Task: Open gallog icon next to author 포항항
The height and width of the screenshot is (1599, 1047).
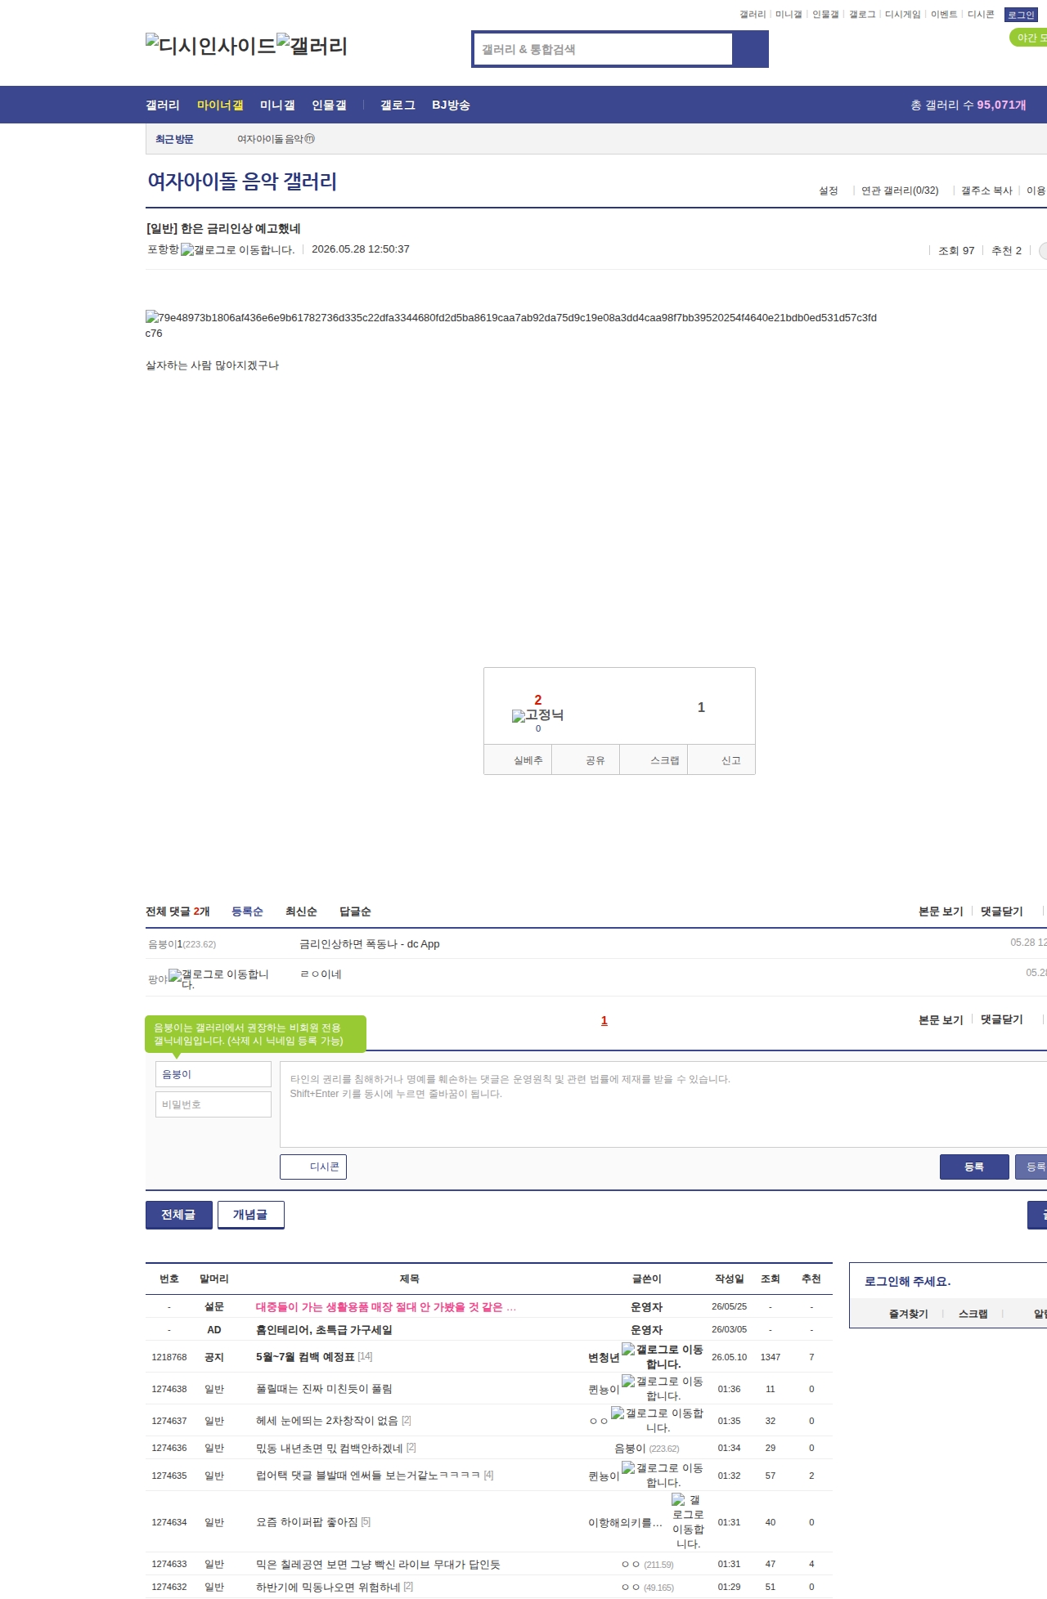Action: click(237, 250)
